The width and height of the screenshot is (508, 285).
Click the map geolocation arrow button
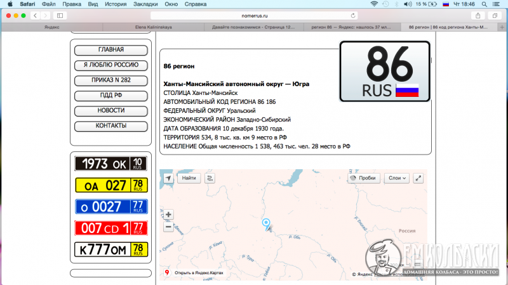pyautogui.click(x=168, y=178)
